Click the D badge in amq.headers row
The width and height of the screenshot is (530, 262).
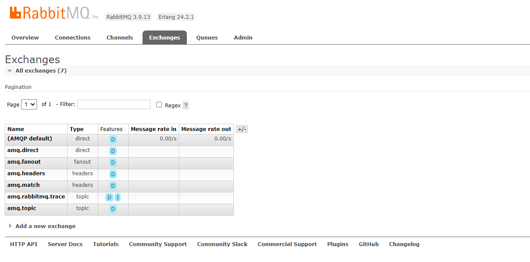[113, 174]
